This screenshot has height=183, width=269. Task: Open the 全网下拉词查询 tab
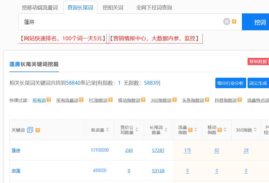pyautogui.click(x=154, y=8)
